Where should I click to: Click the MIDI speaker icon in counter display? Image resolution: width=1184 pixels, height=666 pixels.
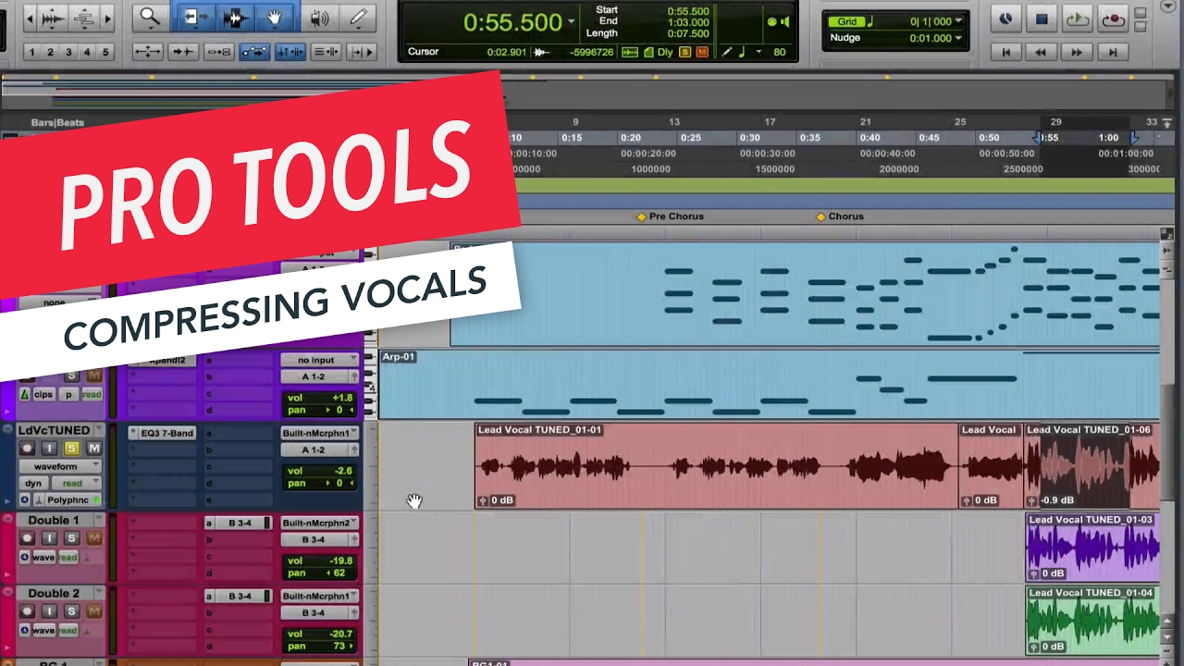785,21
